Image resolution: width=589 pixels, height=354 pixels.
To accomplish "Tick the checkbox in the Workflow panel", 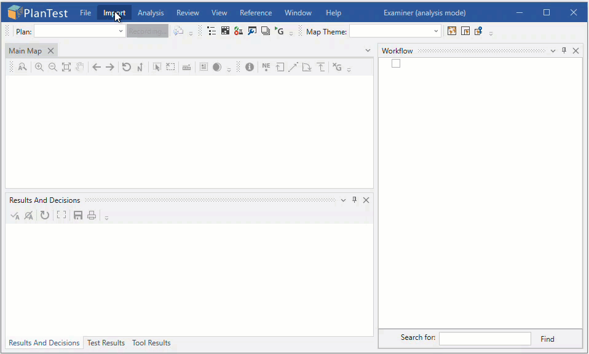I will pos(395,63).
